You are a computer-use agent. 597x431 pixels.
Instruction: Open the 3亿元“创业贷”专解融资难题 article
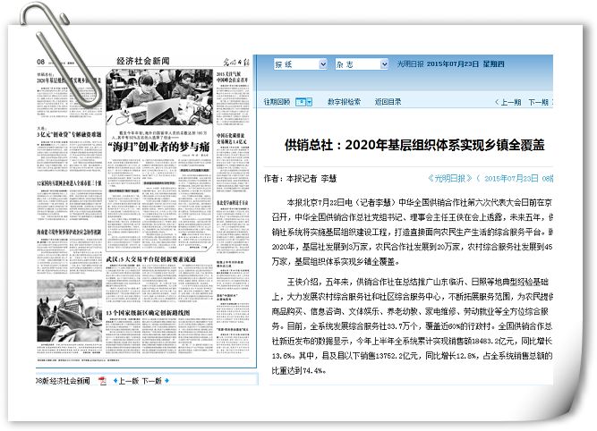coord(69,134)
